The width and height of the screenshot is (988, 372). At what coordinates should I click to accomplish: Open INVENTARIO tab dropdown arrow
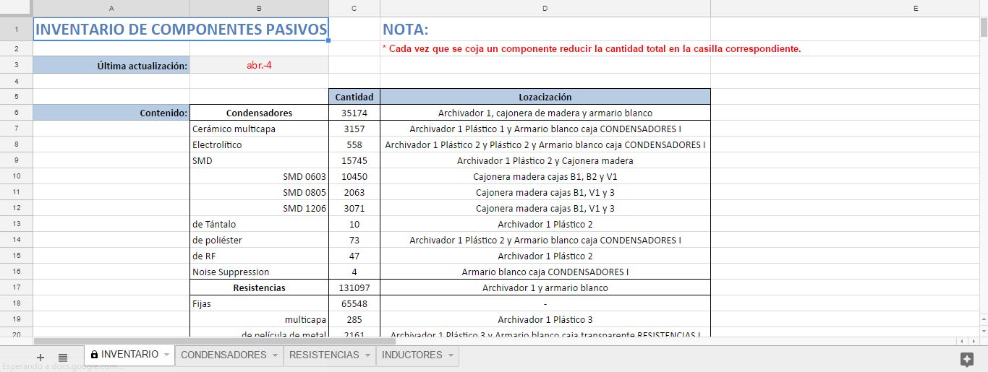coord(166,355)
